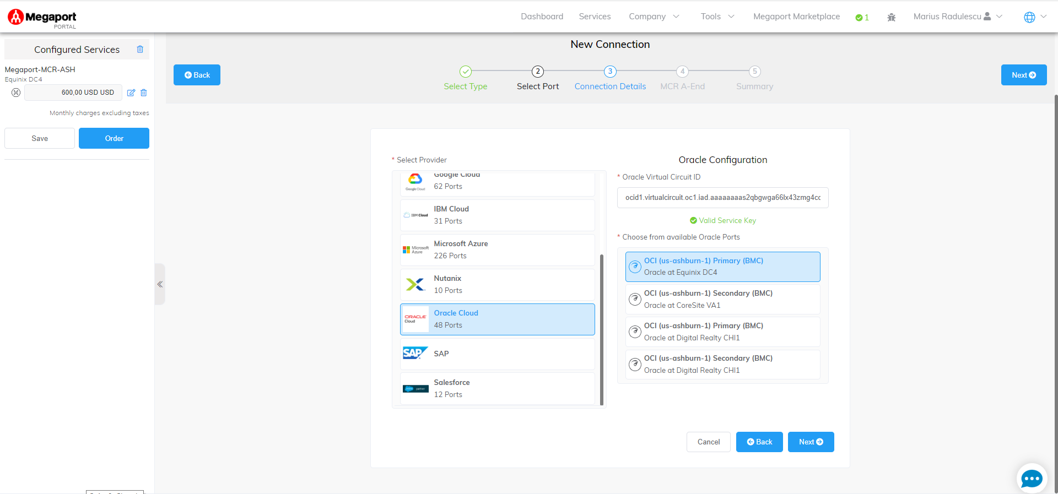Open the globe language selector
The width and height of the screenshot is (1058, 494).
pyautogui.click(x=1034, y=17)
